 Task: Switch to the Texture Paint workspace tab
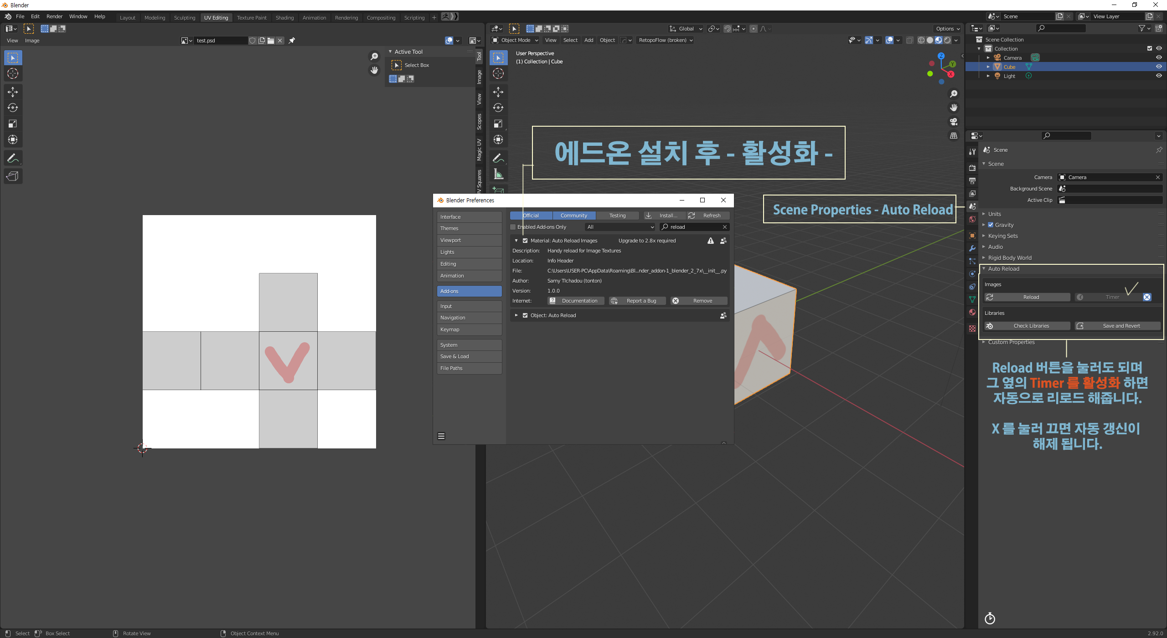tap(252, 18)
